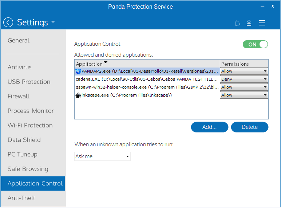This screenshot has width=281, height=208.
Task: Select the cadena.EXE row
Action: coord(147,79)
